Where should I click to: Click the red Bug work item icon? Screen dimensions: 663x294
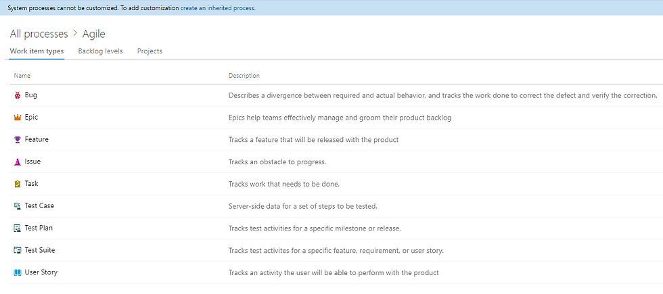point(18,95)
